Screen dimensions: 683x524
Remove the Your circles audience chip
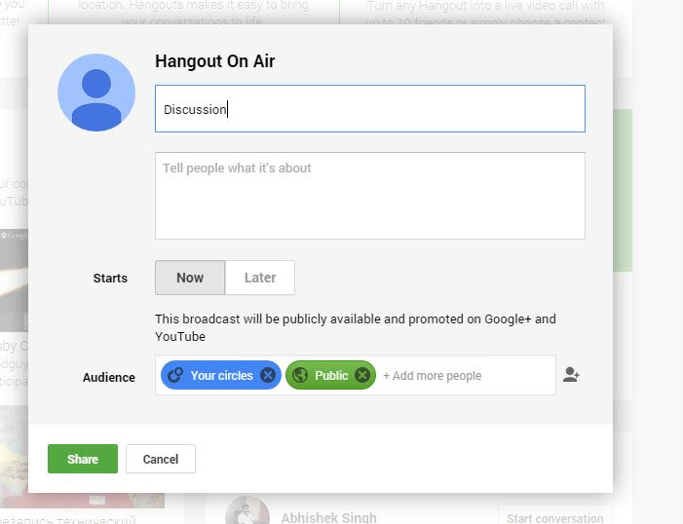click(268, 375)
